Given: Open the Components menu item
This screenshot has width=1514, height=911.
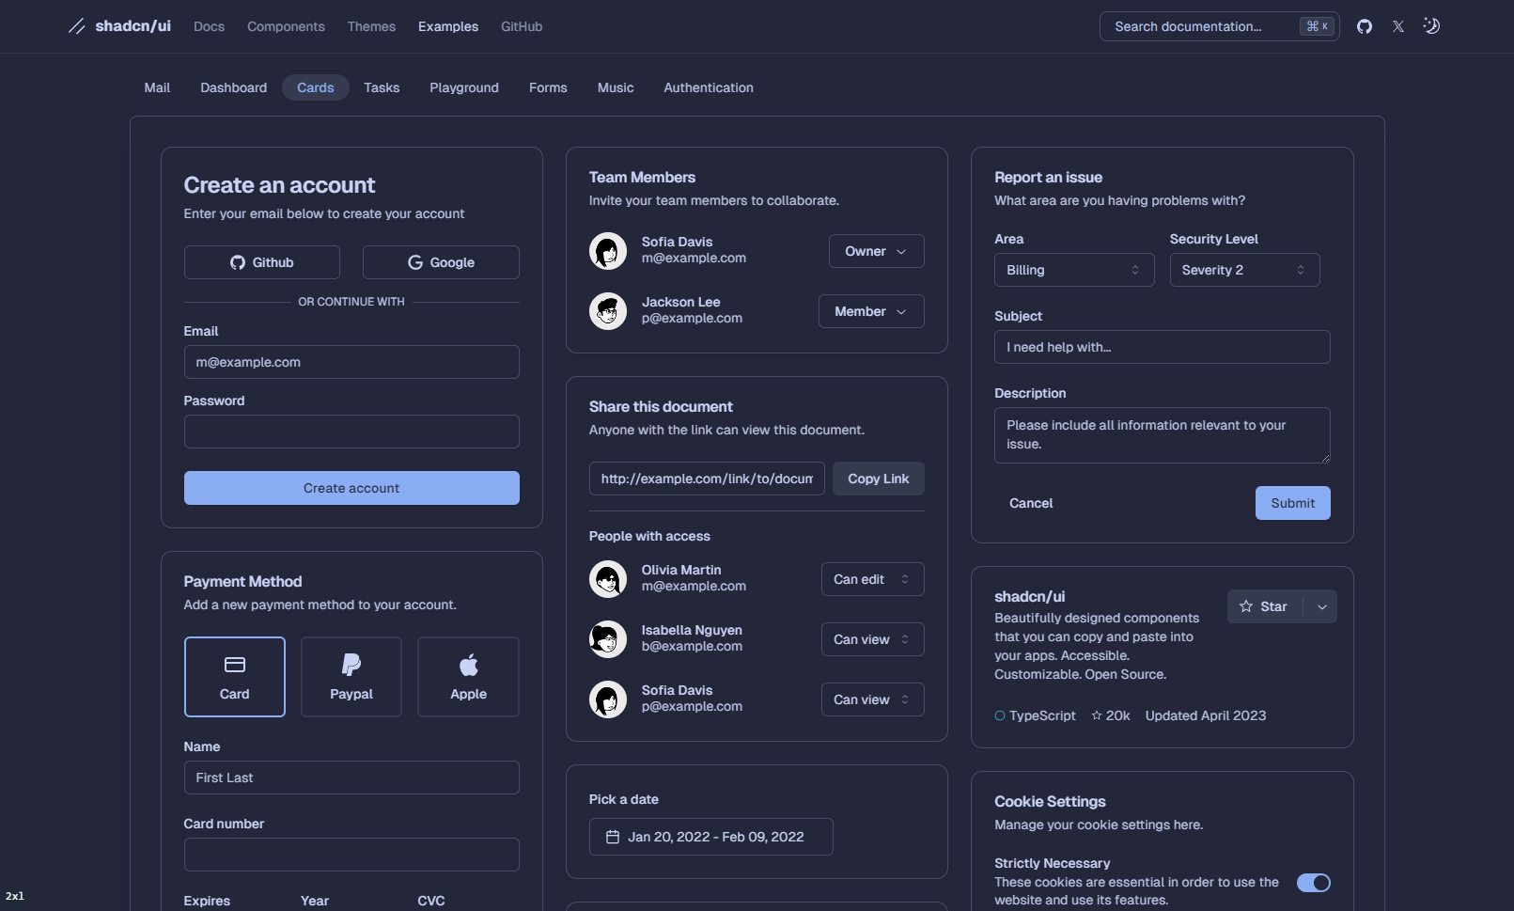Looking at the screenshot, I should (x=286, y=26).
